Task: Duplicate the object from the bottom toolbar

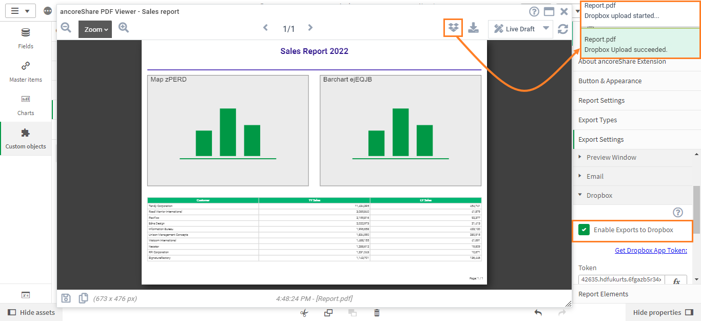Action: click(x=328, y=313)
